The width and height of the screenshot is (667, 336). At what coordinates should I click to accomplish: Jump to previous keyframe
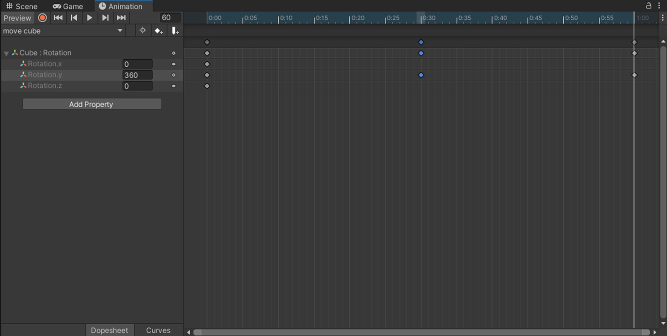click(74, 18)
